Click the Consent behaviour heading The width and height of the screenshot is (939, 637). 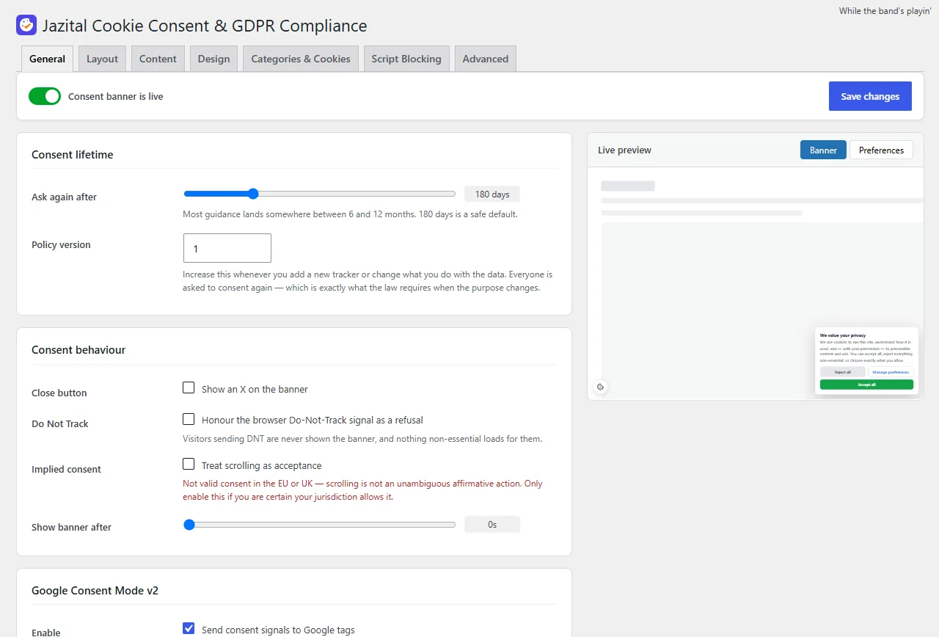pyautogui.click(x=78, y=350)
